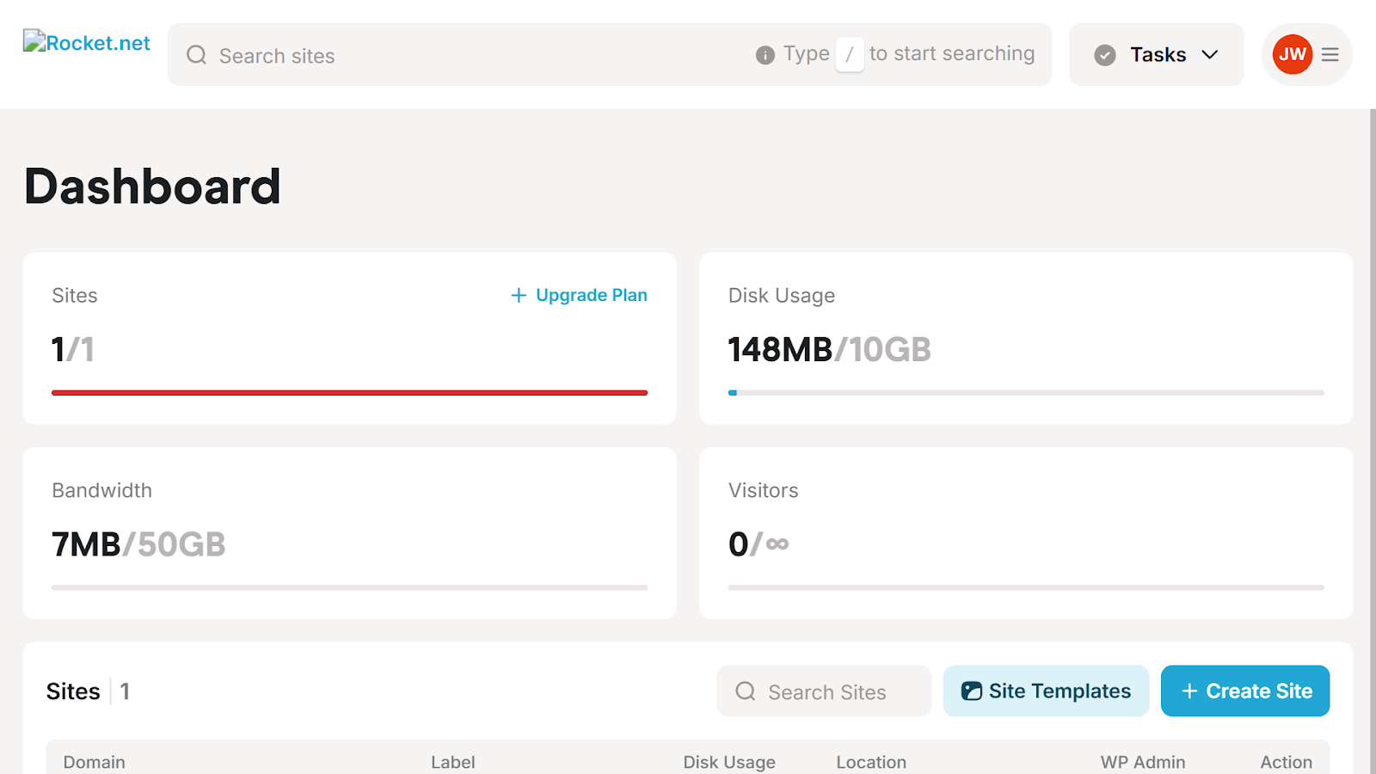Open the JW user avatar
Screen dimensions: 1376x774
click(1292, 54)
